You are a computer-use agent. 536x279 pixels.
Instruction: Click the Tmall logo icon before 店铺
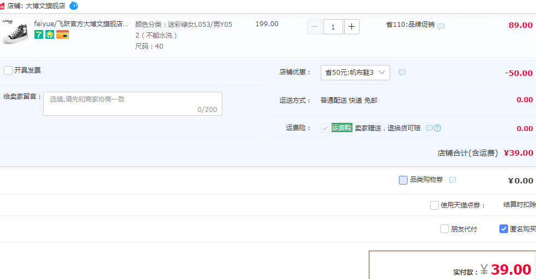click(x=2, y=6)
